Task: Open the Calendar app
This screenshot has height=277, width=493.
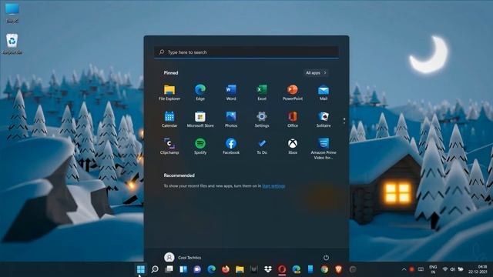Action: 169,119
